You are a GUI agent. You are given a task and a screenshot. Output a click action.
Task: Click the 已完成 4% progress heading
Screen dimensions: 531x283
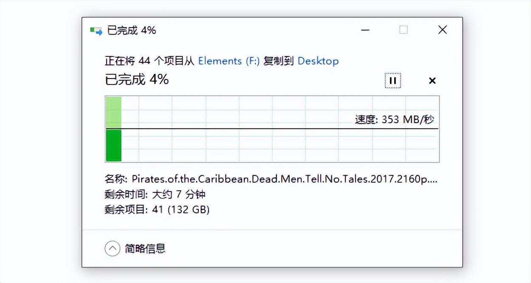click(x=136, y=79)
